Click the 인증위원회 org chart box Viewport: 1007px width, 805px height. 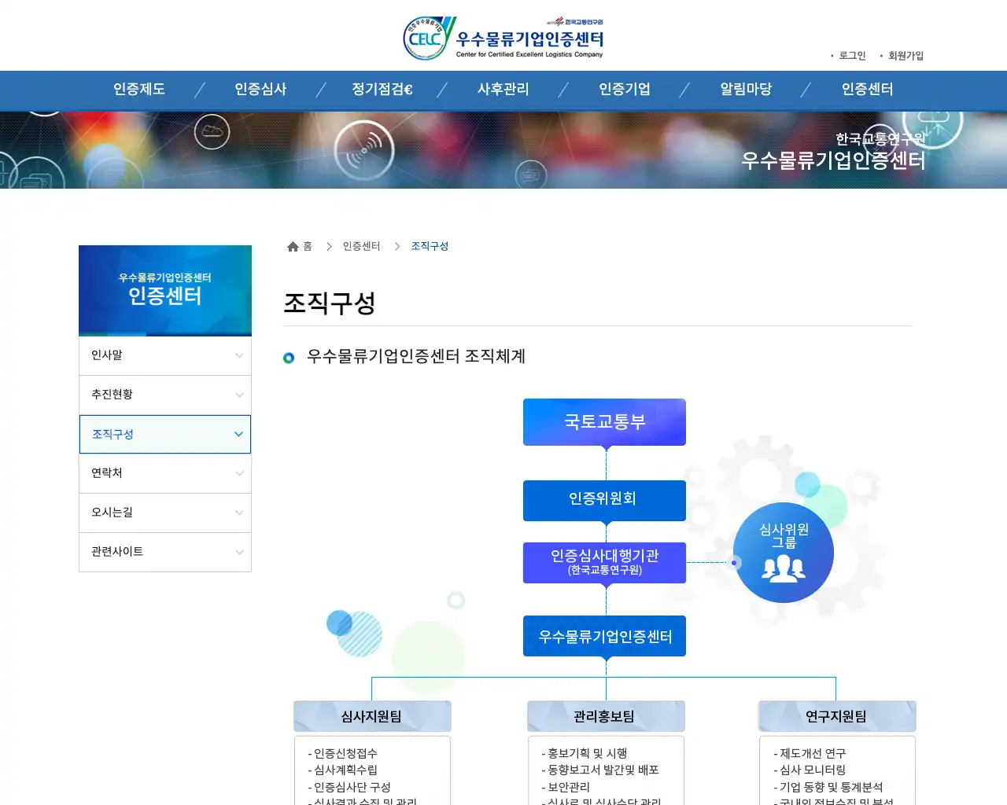[x=604, y=500]
